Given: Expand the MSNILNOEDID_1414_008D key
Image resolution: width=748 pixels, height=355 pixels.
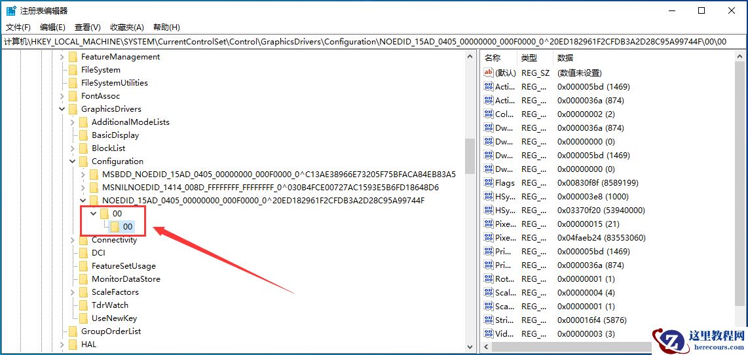Looking at the screenshot, I should coord(83,188).
